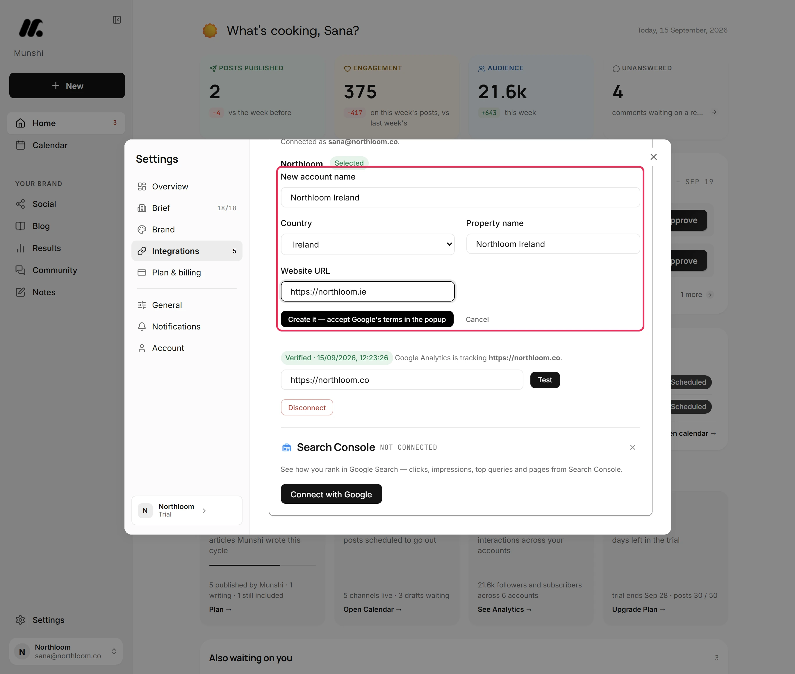Click the Munshi logo

click(x=31, y=28)
